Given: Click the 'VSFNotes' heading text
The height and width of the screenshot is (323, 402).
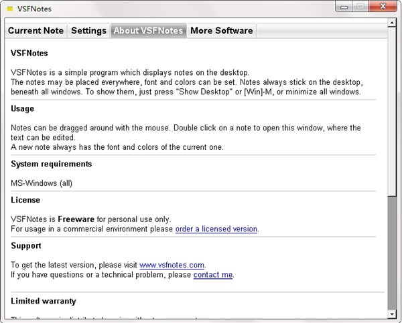Looking at the screenshot, I should coord(29,53).
